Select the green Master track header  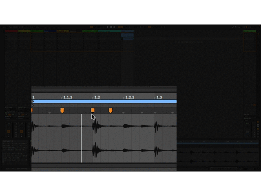[250, 31]
